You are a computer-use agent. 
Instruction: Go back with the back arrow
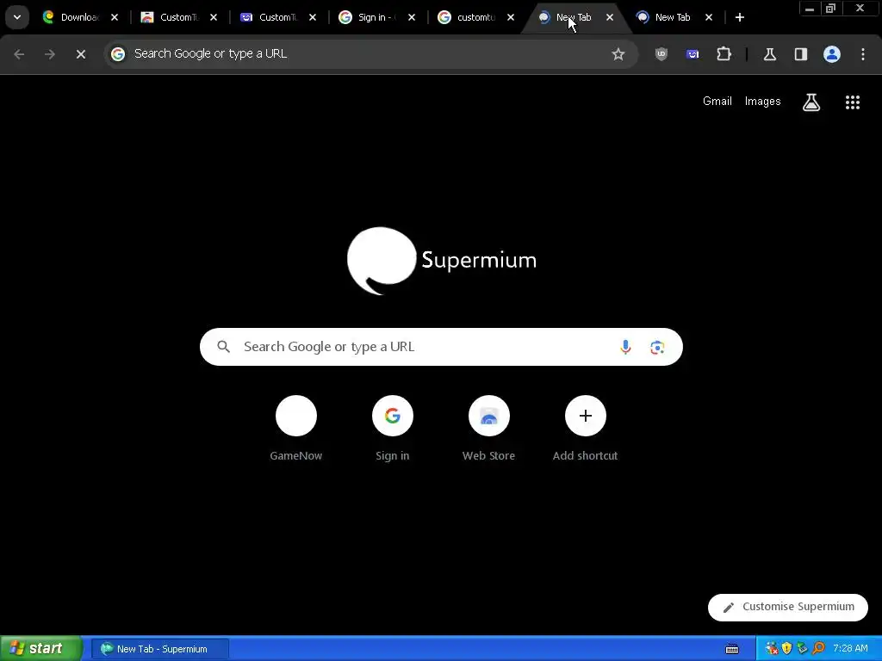pyautogui.click(x=19, y=54)
